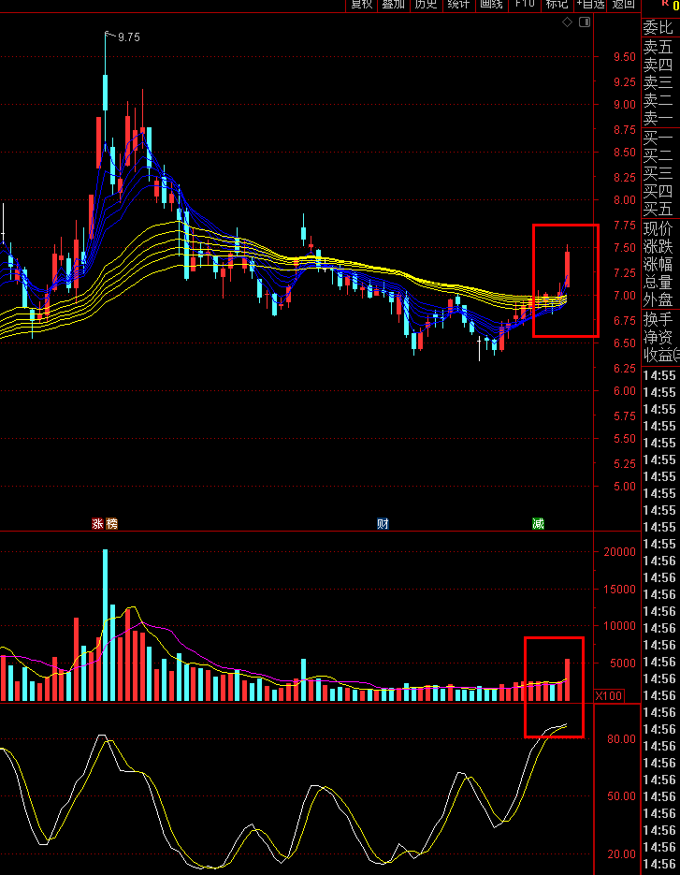Click the green 减 event marker
This screenshot has width=680, height=875.
tap(538, 523)
